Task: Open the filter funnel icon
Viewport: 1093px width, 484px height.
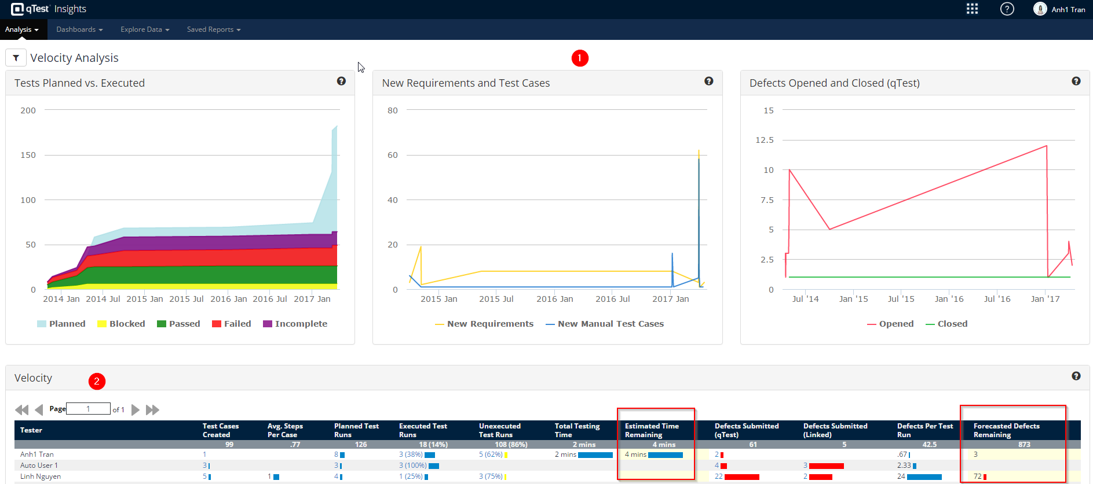Action: [16, 58]
